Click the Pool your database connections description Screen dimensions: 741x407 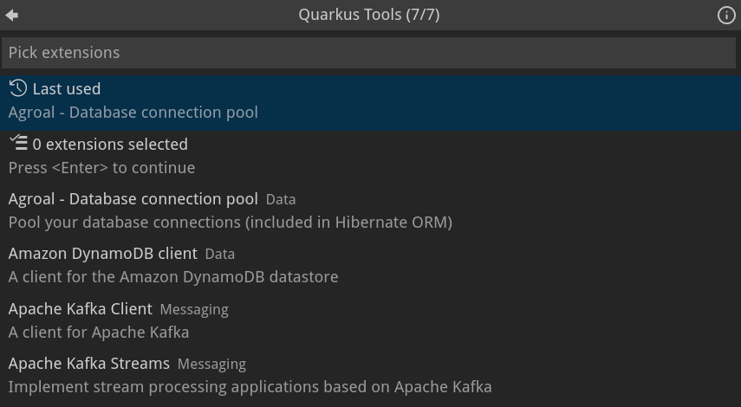tap(231, 223)
